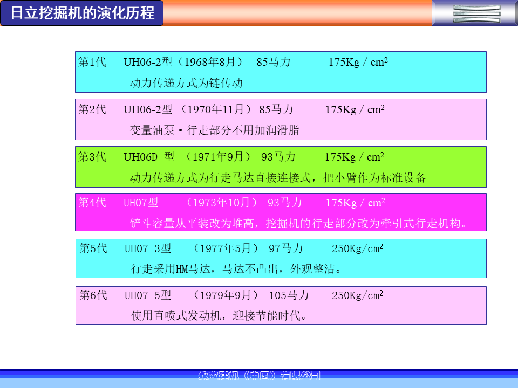Click 250Kg/cm² in the 第6代 row
The image size is (518, 388).
[357, 295]
